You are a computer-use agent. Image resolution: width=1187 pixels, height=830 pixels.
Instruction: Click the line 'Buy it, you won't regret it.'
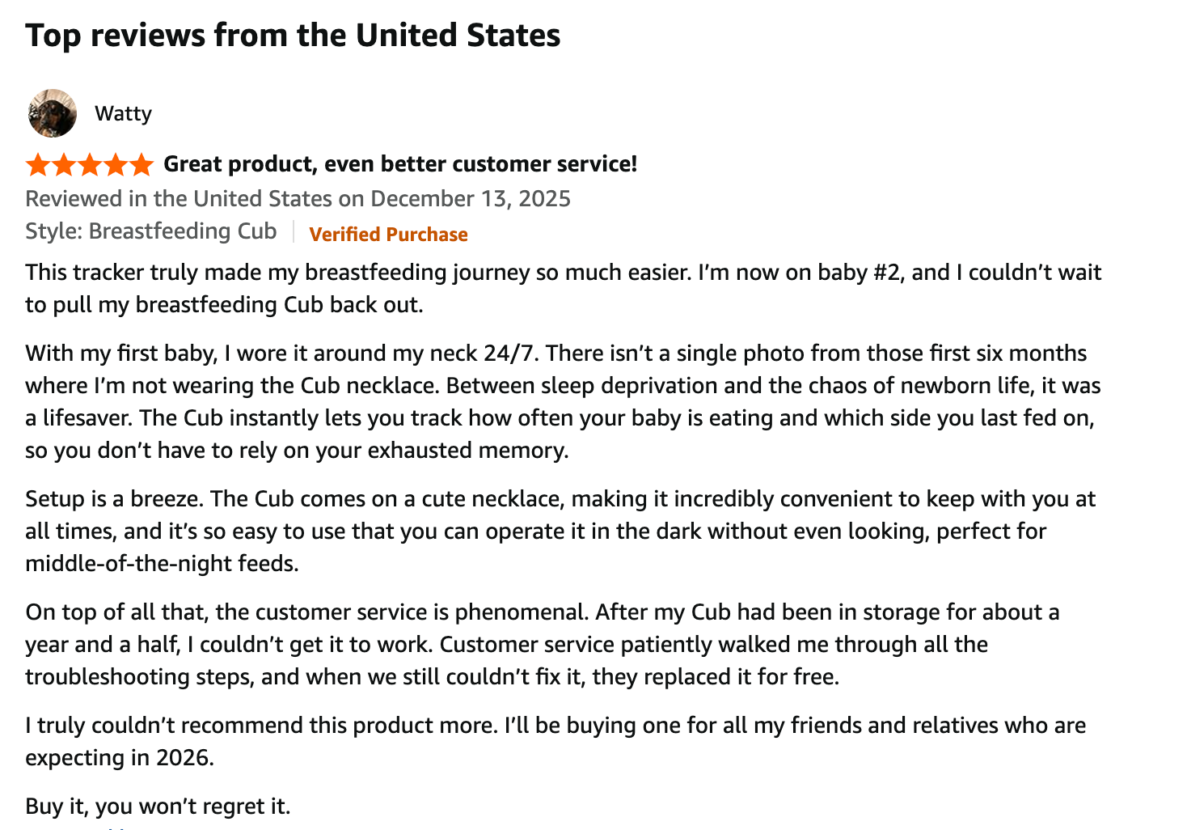[158, 807]
